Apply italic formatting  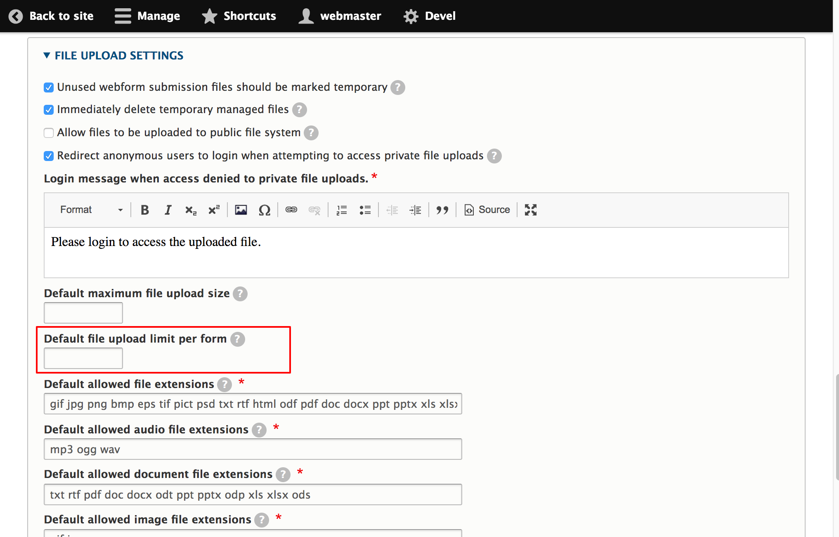(168, 210)
